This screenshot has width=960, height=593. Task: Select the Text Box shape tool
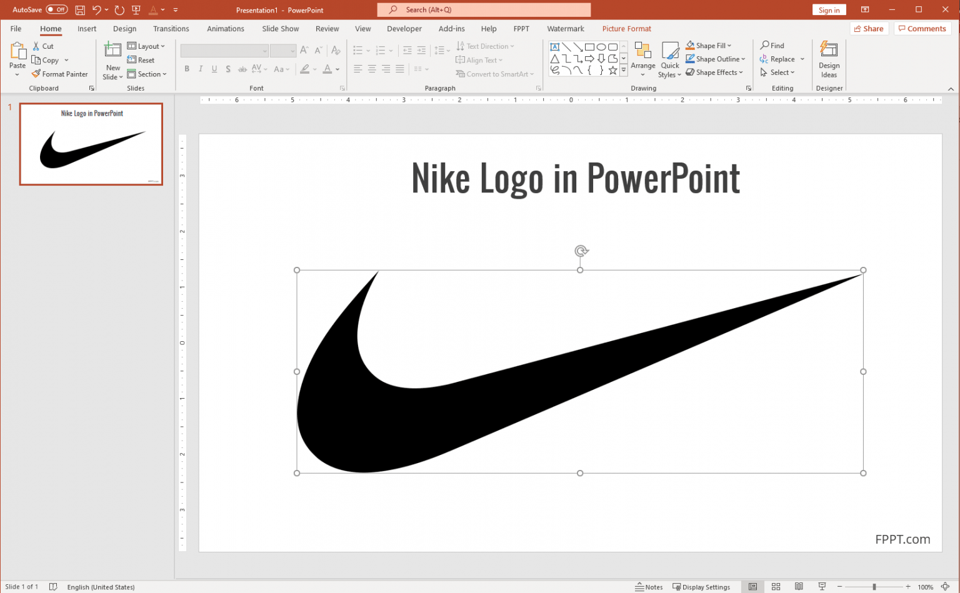[554, 46]
